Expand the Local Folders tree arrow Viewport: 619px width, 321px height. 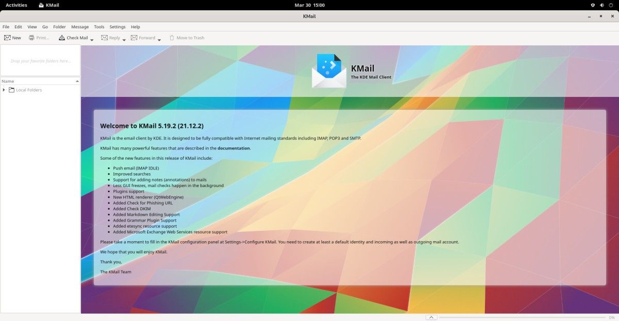click(4, 90)
